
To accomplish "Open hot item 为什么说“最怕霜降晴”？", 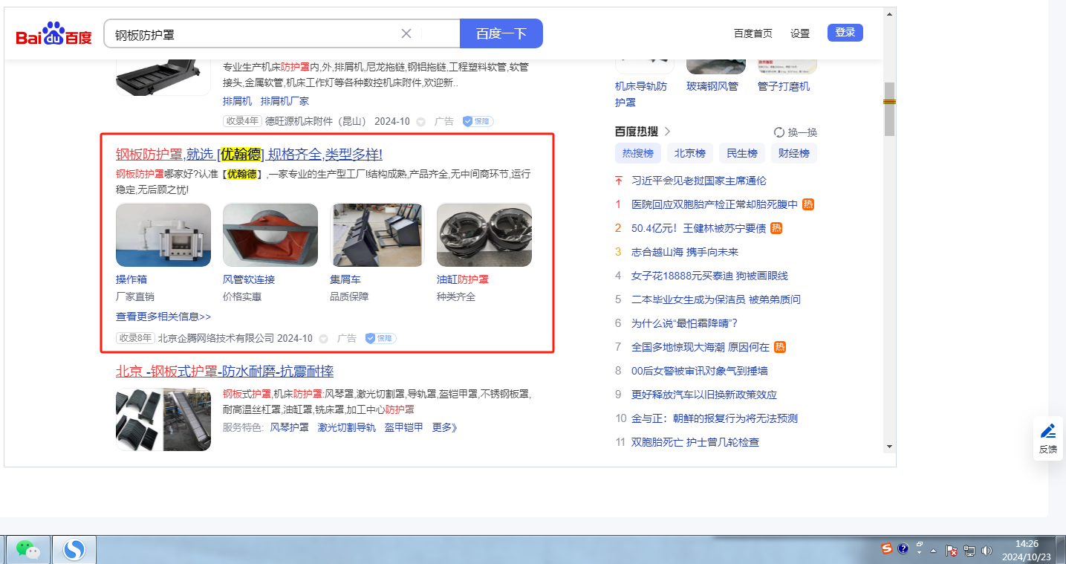I will pyautogui.click(x=684, y=323).
